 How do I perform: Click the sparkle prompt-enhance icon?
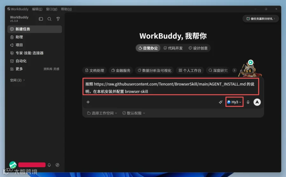(221, 102)
